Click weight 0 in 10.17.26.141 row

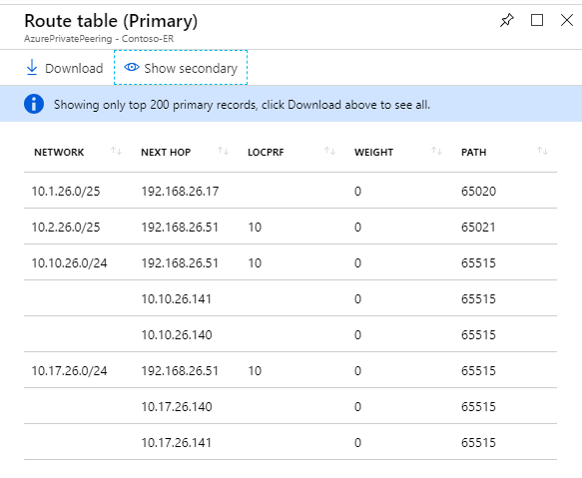[x=357, y=443]
